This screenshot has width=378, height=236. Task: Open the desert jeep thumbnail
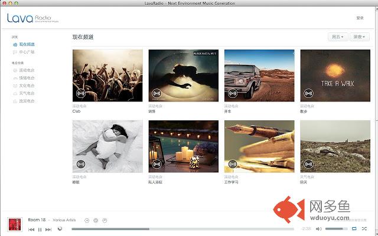(259, 76)
